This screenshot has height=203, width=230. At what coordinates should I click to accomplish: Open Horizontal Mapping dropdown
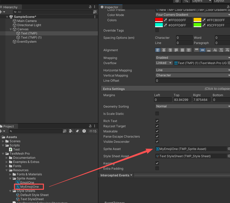pos(193,70)
